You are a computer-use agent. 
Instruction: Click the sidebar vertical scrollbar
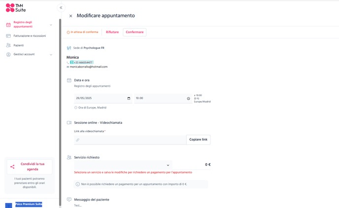click(x=60, y=112)
